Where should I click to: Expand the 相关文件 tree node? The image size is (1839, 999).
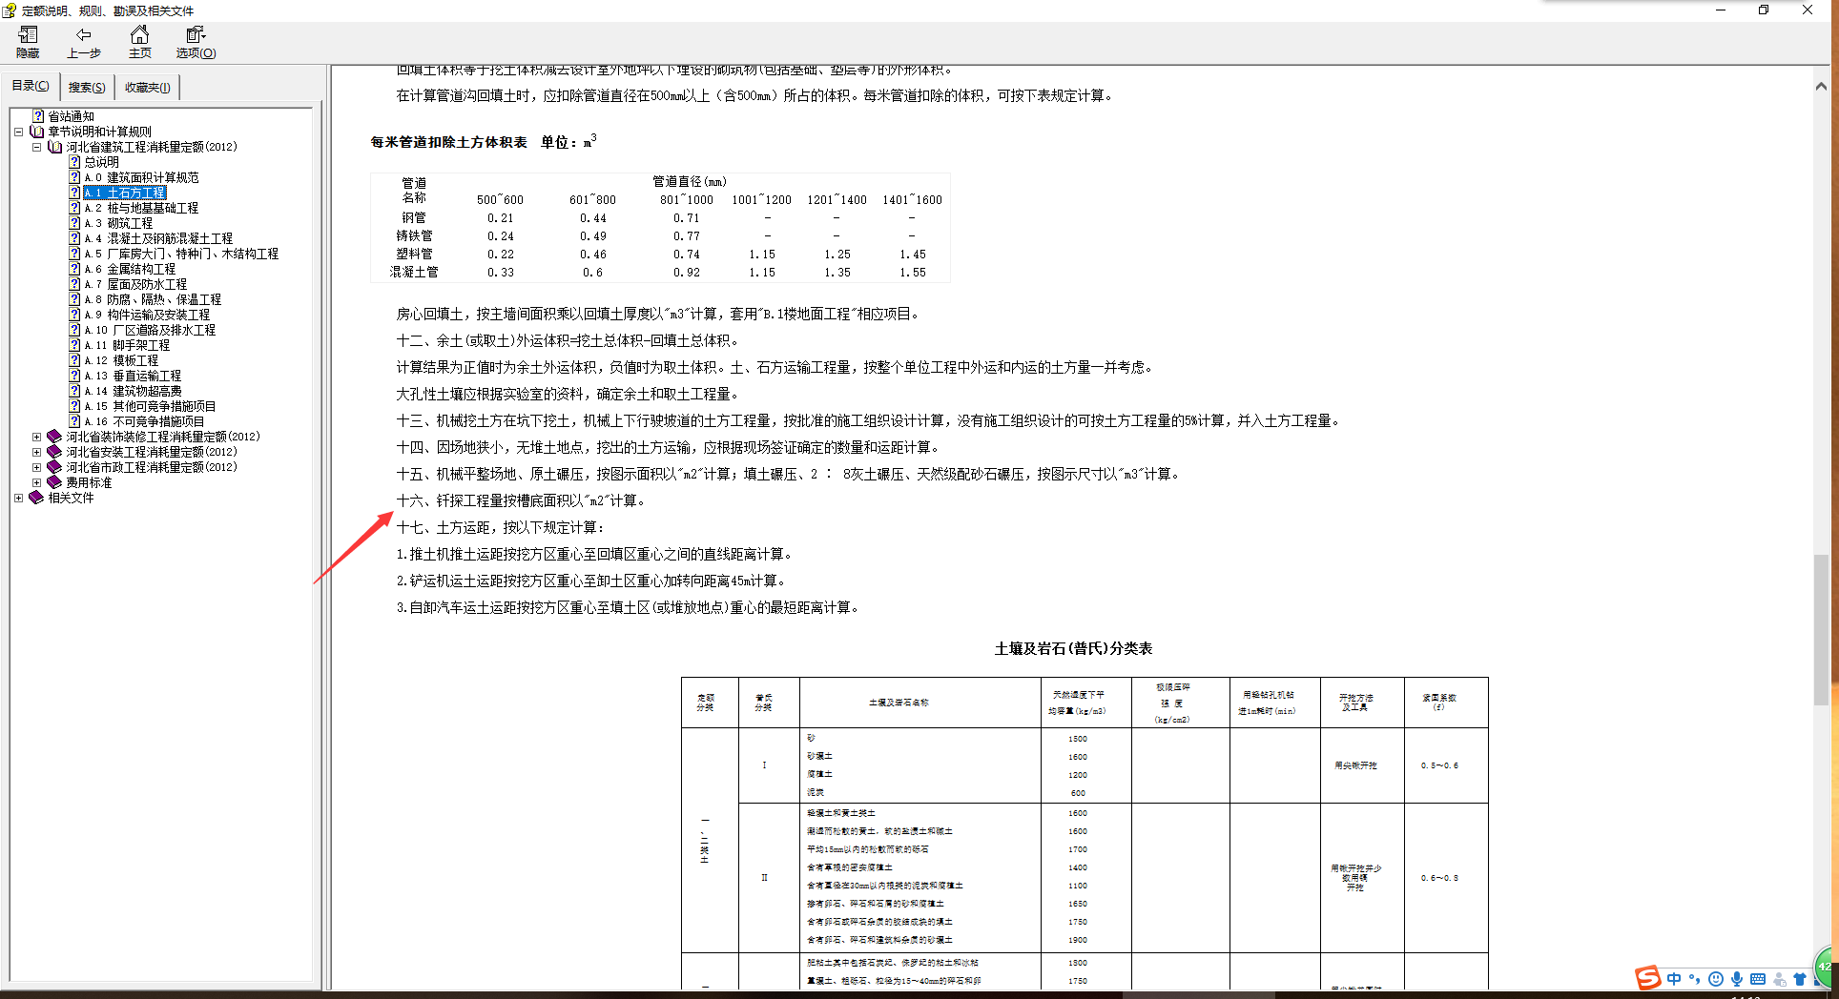(18, 498)
